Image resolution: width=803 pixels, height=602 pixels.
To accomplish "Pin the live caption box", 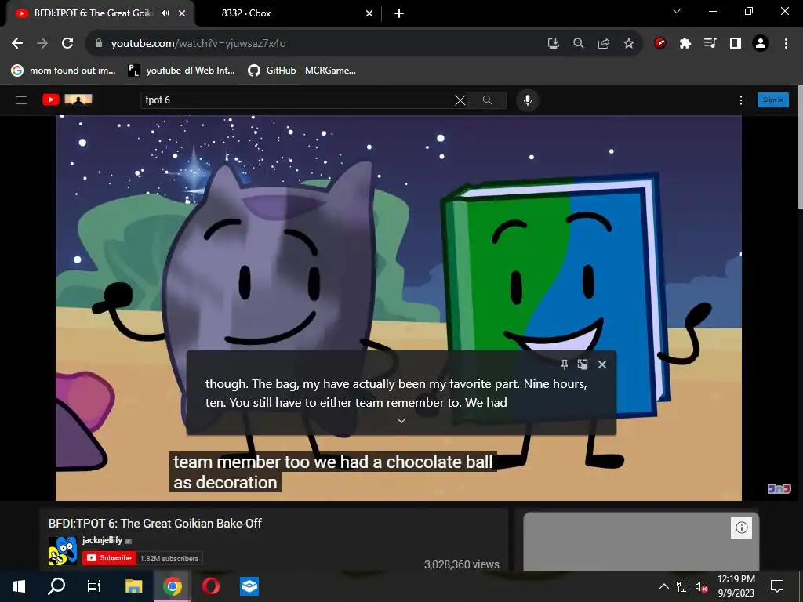I will pos(565,364).
